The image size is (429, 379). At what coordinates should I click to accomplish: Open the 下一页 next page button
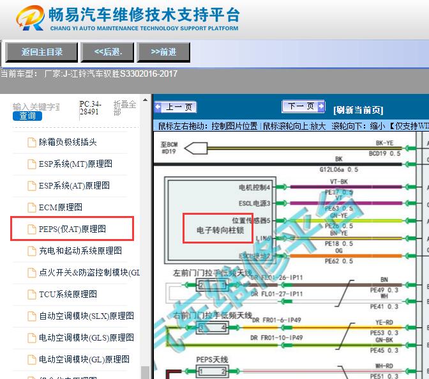(x=303, y=106)
